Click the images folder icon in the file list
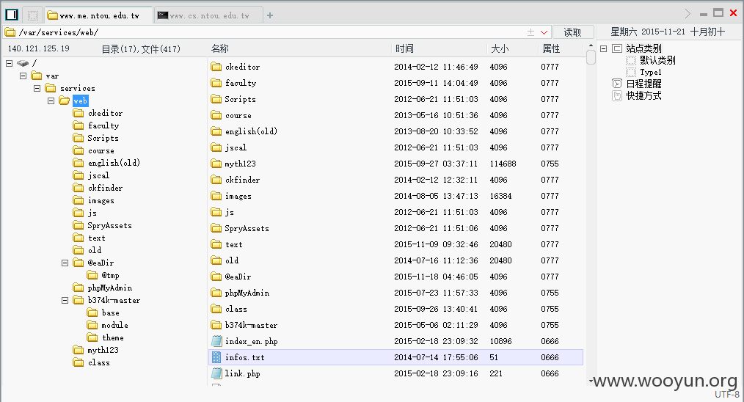Screen dimensions: 744x402 (216, 196)
